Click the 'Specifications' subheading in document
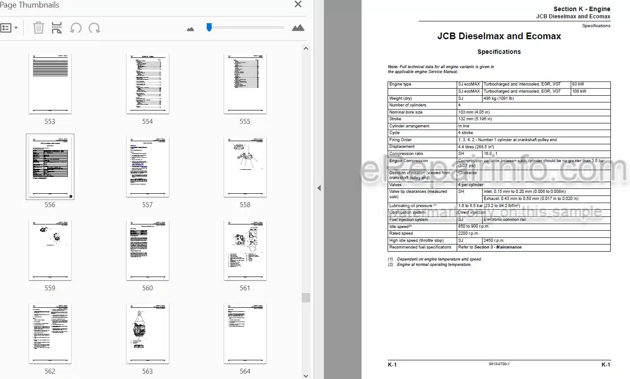 [499, 52]
